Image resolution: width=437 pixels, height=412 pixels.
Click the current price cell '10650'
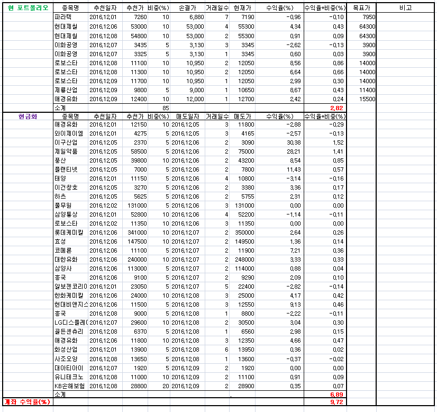tap(246, 90)
